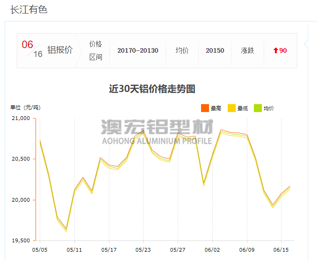Select the 铝报价 heading
This screenshot has height=261, width=317.
pyautogui.click(x=60, y=50)
